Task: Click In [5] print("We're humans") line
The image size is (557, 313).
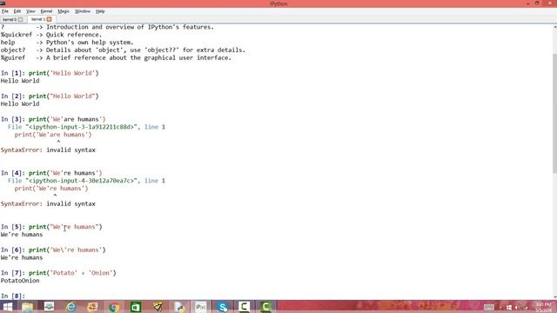Action: [51, 227]
